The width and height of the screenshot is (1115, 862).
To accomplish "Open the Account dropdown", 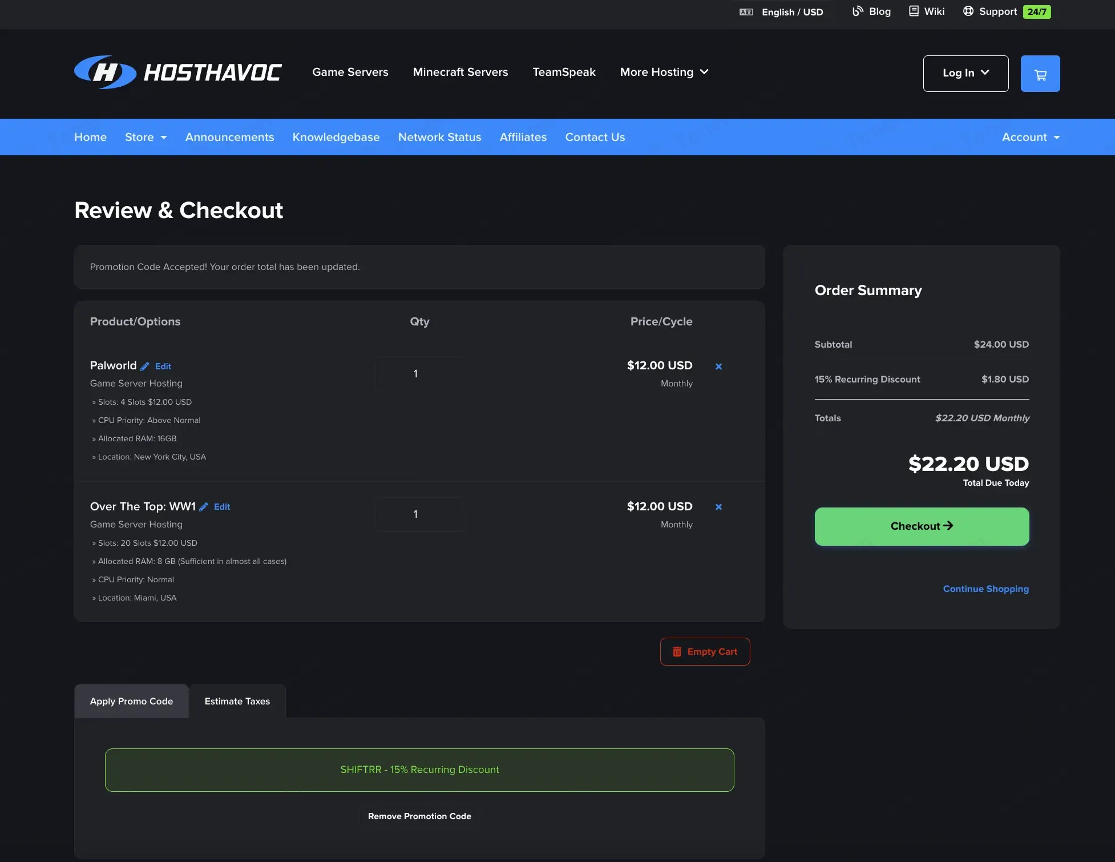I will [x=1031, y=138].
